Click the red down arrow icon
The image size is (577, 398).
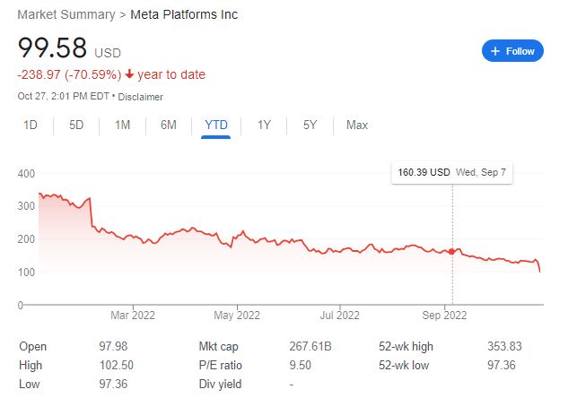click(130, 74)
